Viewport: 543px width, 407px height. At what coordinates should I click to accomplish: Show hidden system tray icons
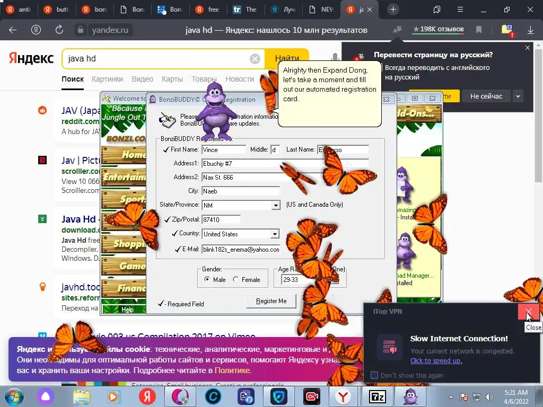[451, 397]
